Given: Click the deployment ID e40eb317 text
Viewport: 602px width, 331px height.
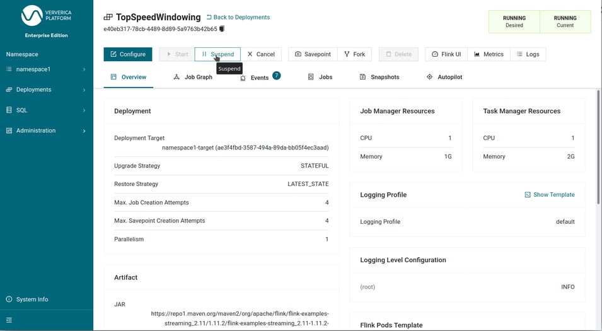Looking at the screenshot, I should (x=160, y=29).
